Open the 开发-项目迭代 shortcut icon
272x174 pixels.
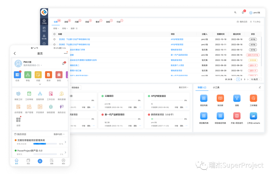237,116
